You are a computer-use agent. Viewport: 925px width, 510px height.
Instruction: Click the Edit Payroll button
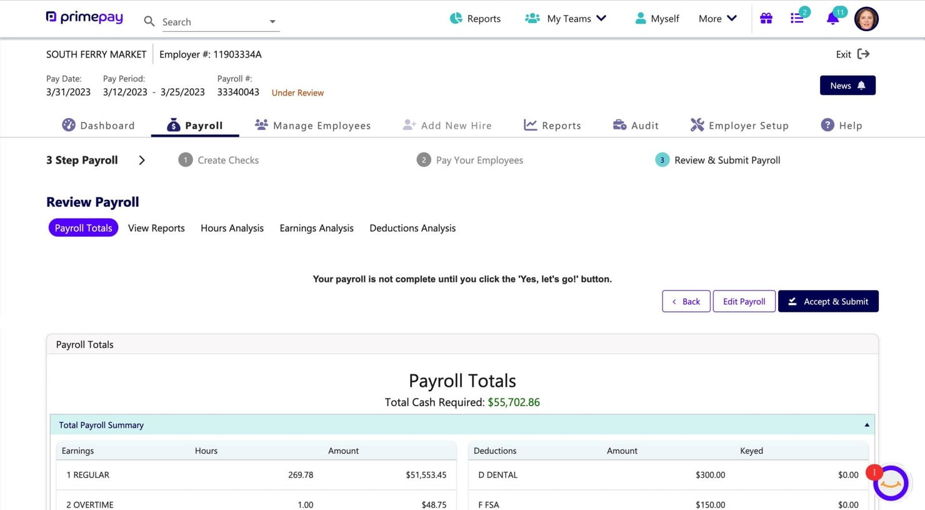pyautogui.click(x=744, y=301)
